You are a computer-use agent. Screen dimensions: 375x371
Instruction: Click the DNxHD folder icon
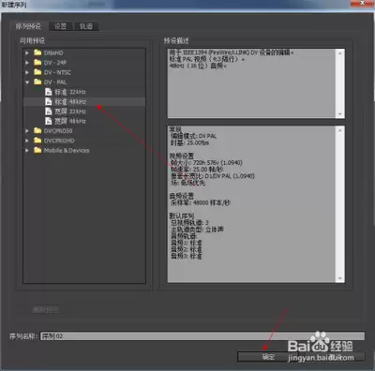pos(37,52)
